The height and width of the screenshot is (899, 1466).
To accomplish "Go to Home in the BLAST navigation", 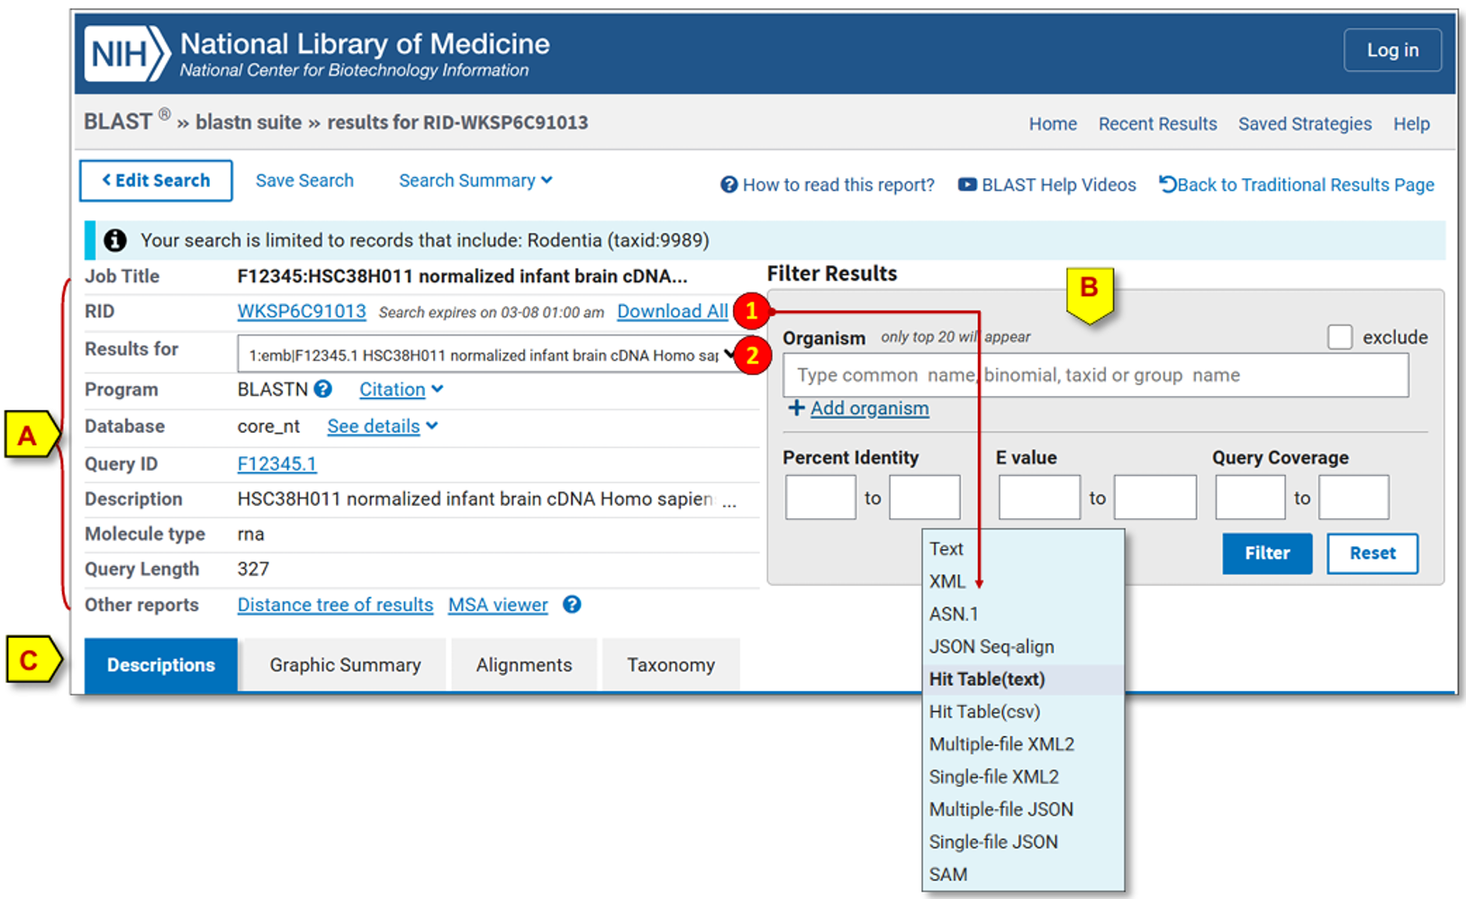I will pyautogui.click(x=1053, y=124).
